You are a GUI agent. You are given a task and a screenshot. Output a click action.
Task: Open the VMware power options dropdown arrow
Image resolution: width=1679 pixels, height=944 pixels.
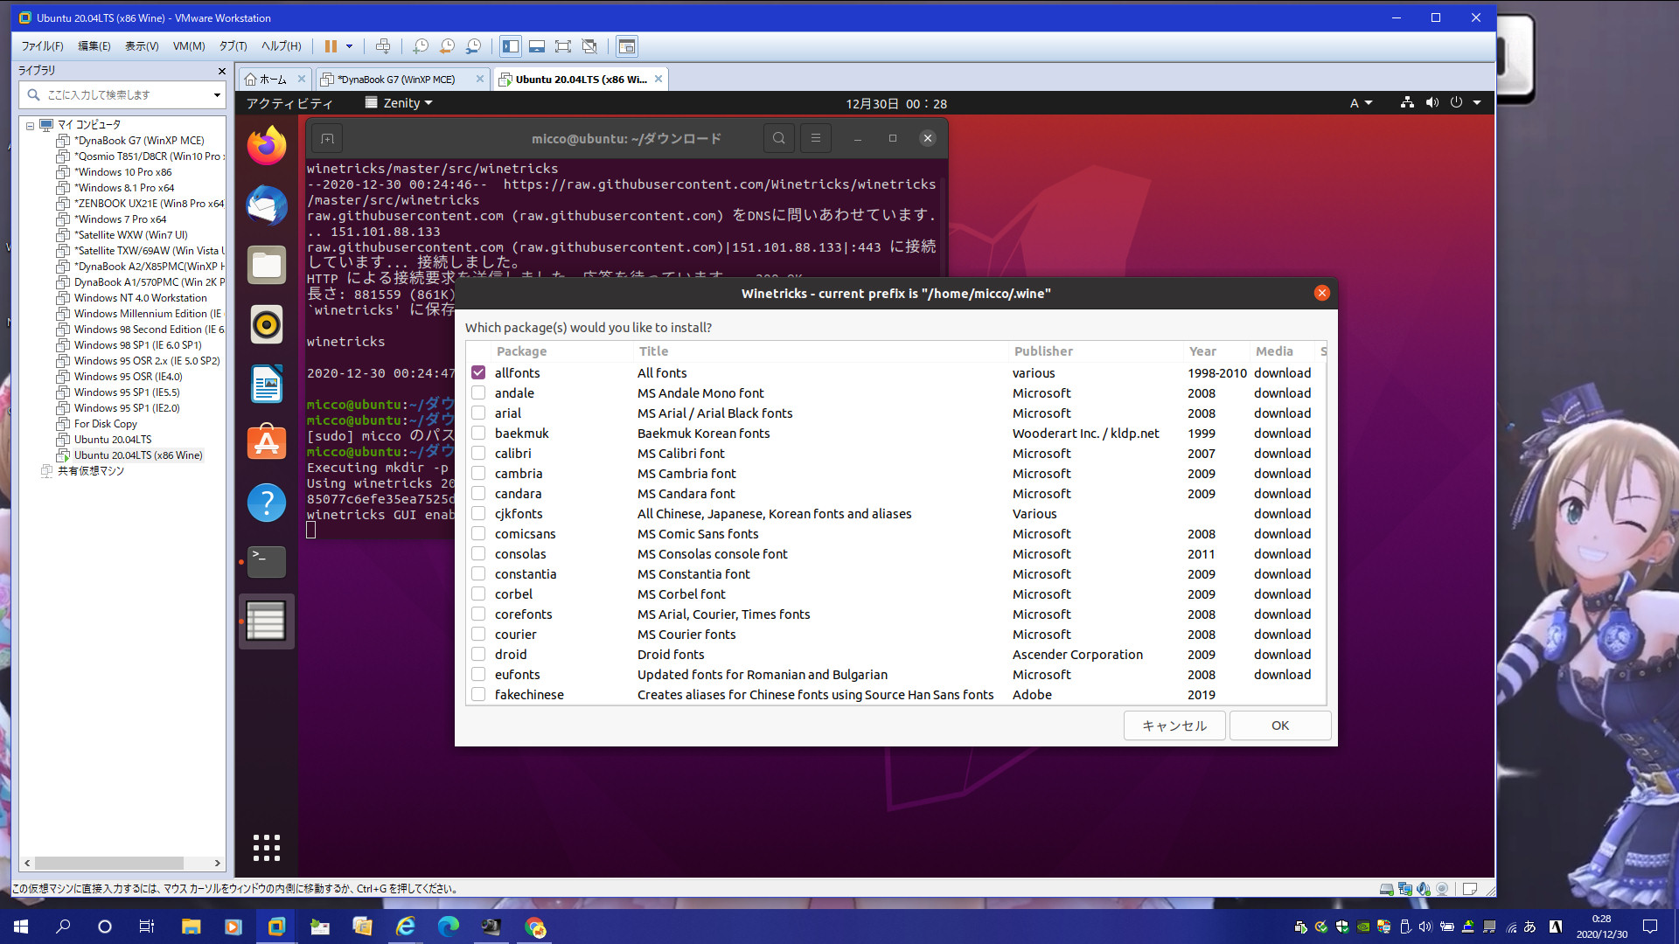pyautogui.click(x=349, y=46)
